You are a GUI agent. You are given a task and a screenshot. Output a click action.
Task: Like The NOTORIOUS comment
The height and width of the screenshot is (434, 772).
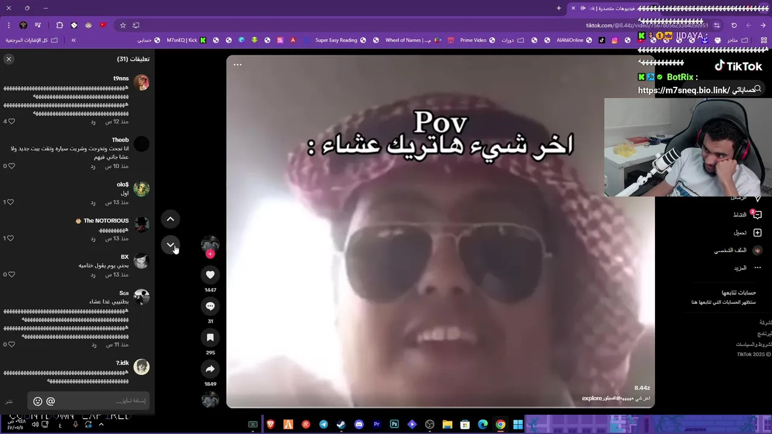click(11, 238)
